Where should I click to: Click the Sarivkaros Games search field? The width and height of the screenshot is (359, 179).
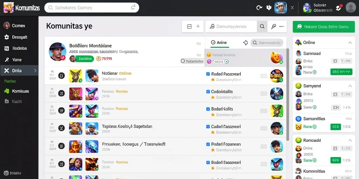coord(92,8)
